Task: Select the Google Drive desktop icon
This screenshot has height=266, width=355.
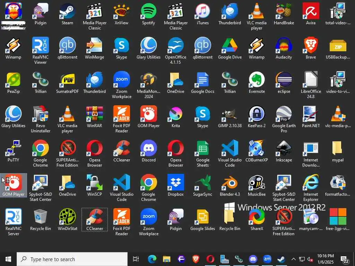Action: pyautogui.click(x=230, y=48)
